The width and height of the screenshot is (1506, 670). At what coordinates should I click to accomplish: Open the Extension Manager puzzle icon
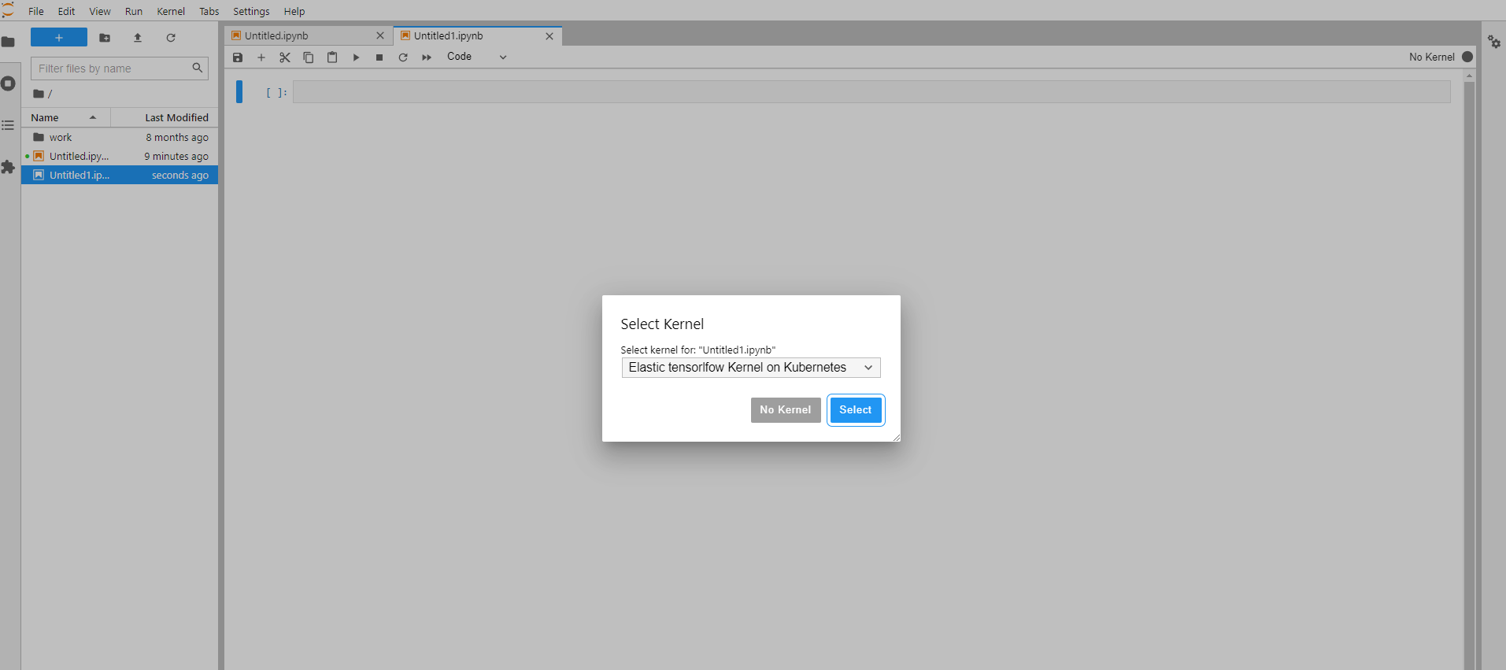pos(8,167)
